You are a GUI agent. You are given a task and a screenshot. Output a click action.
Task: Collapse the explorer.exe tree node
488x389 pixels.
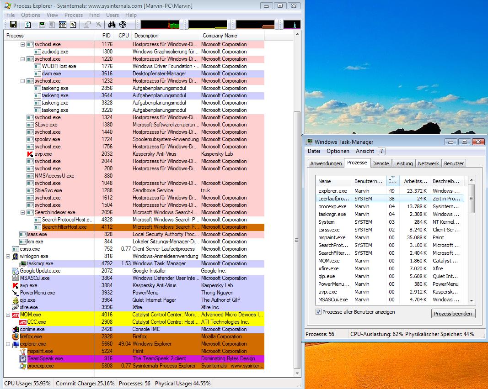coord(8,344)
